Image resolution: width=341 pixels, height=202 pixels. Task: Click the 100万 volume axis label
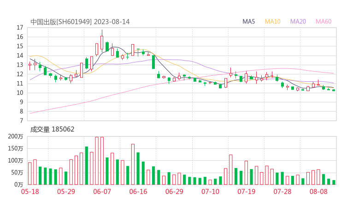click(16, 161)
